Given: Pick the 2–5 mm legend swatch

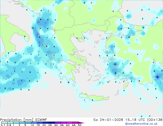Looking at the screenshot, I should pos(22,123).
